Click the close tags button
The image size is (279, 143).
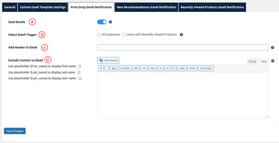(x=206, y=68)
